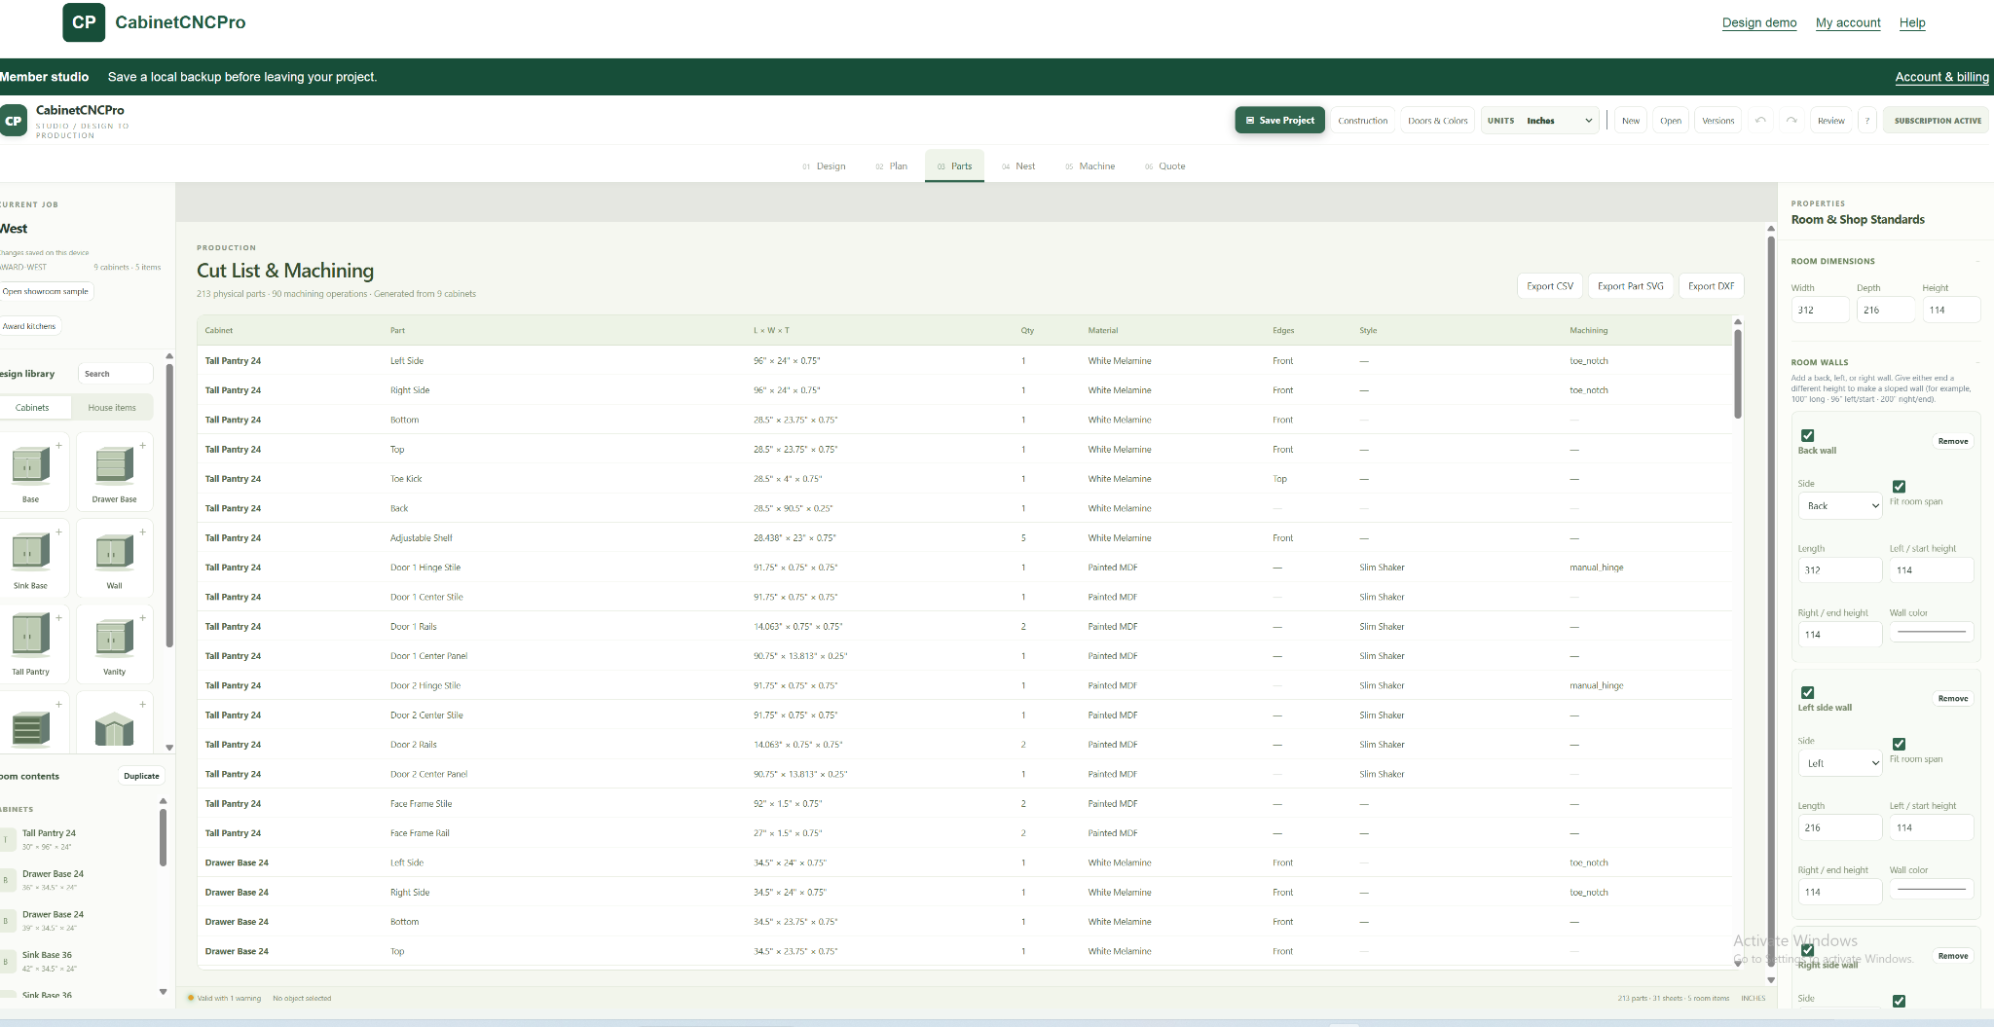Open the Account & billing link
This screenshot has height=1027, width=1994.
(x=1941, y=77)
